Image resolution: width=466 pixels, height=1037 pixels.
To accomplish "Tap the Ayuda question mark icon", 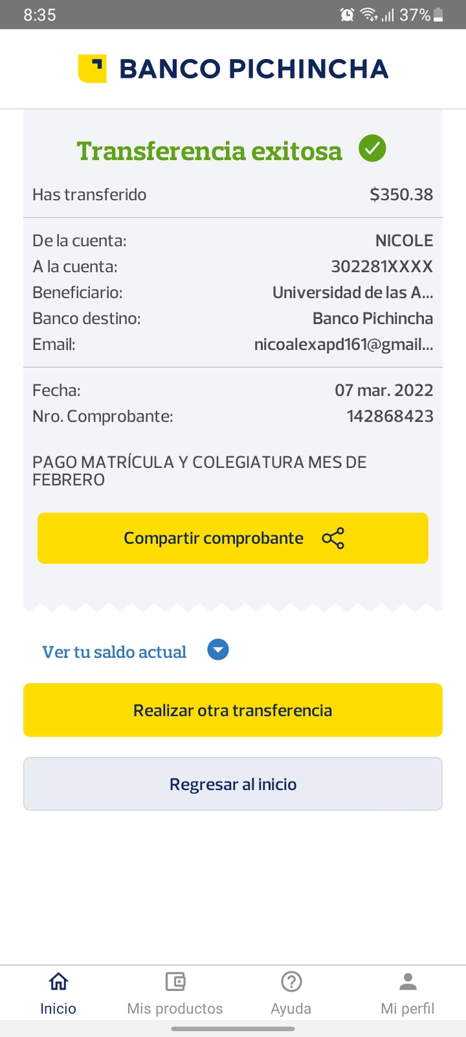I will (291, 982).
